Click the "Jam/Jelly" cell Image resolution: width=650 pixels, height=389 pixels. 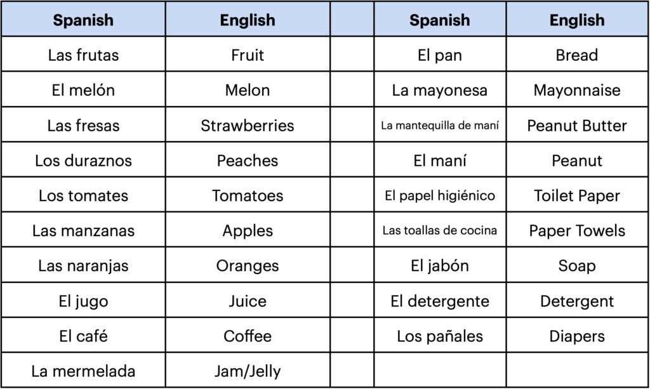pyautogui.click(x=248, y=371)
